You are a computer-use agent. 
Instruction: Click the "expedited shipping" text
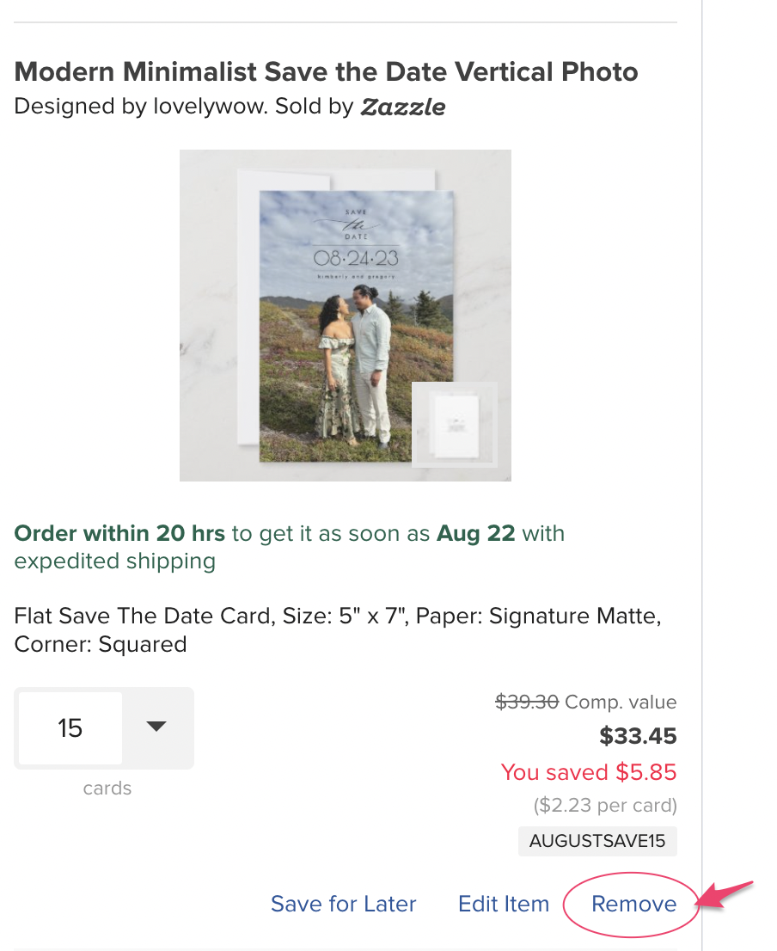pos(114,561)
